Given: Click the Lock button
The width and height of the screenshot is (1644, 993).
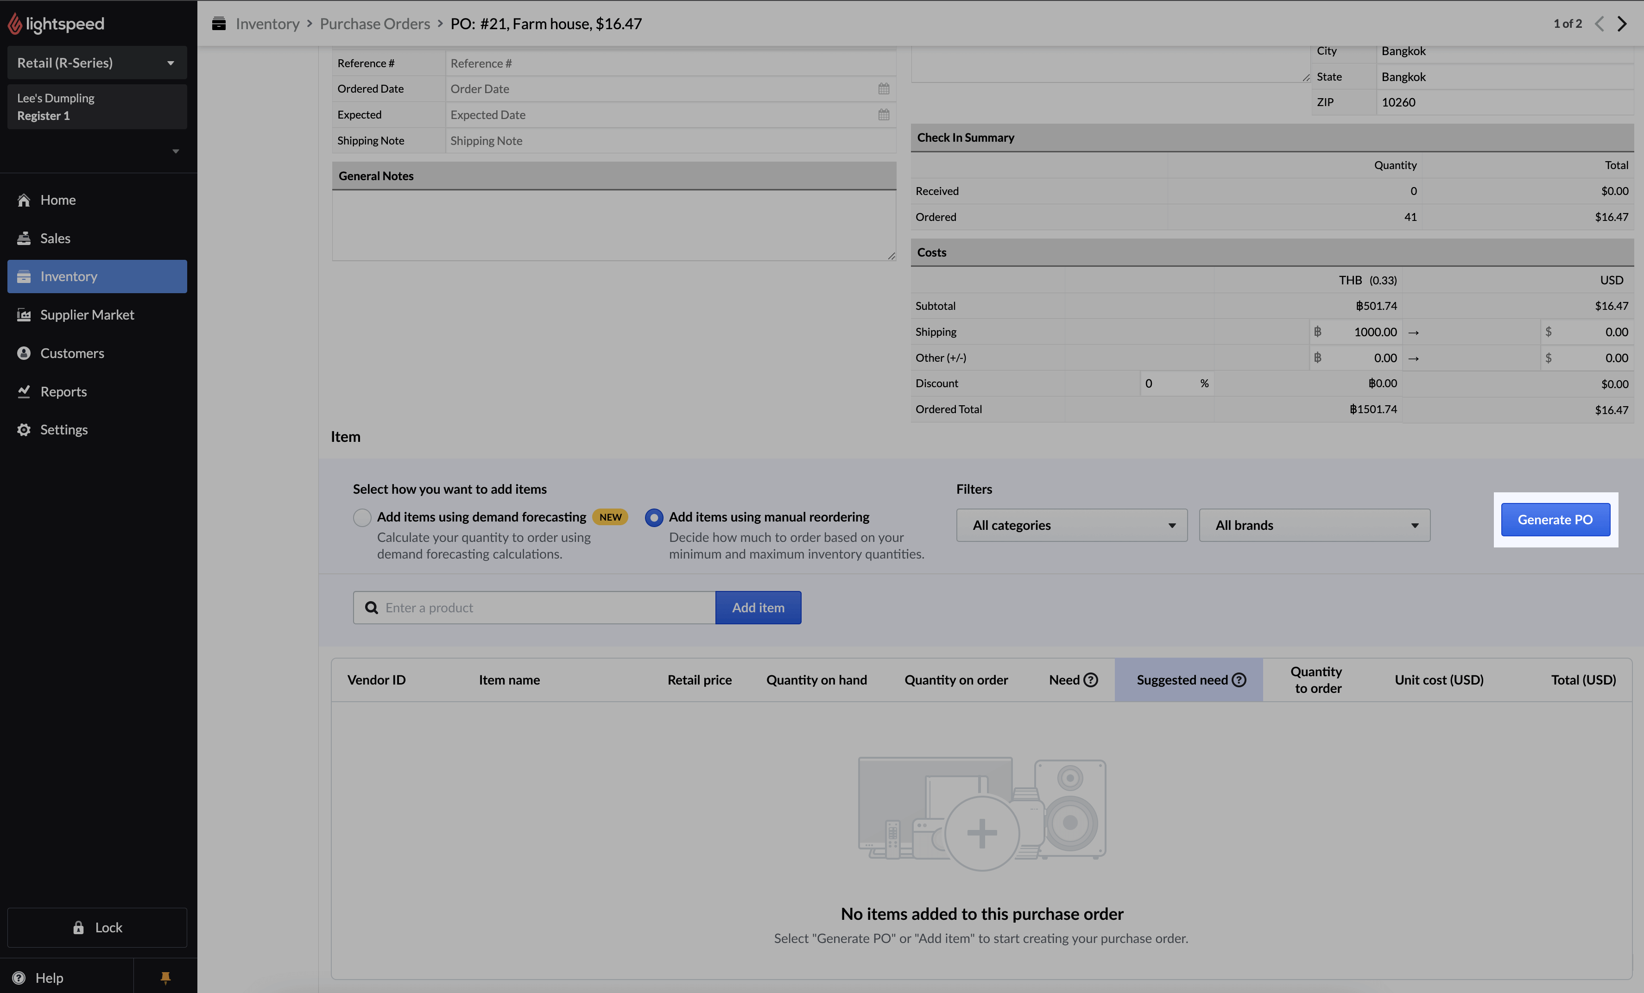Looking at the screenshot, I should coord(97,927).
